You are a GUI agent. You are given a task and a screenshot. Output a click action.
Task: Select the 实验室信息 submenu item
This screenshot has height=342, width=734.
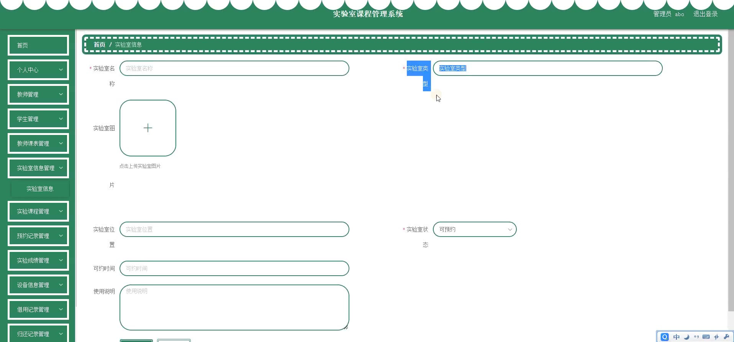40,189
